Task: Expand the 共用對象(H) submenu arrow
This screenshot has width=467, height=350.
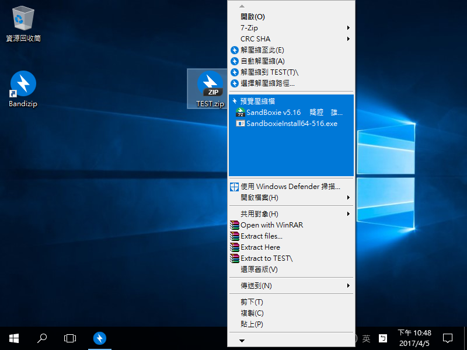Action: tap(348, 213)
